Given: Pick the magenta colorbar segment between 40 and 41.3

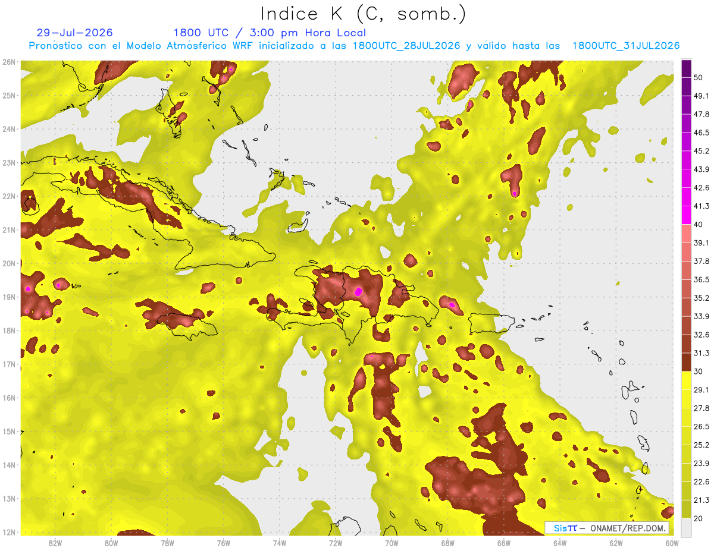Looking at the screenshot, I should pos(686,215).
